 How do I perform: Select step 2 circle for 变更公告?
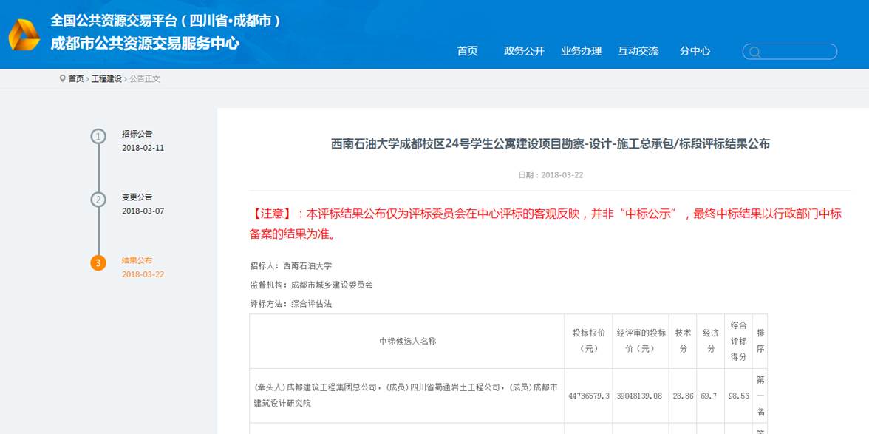click(x=98, y=200)
